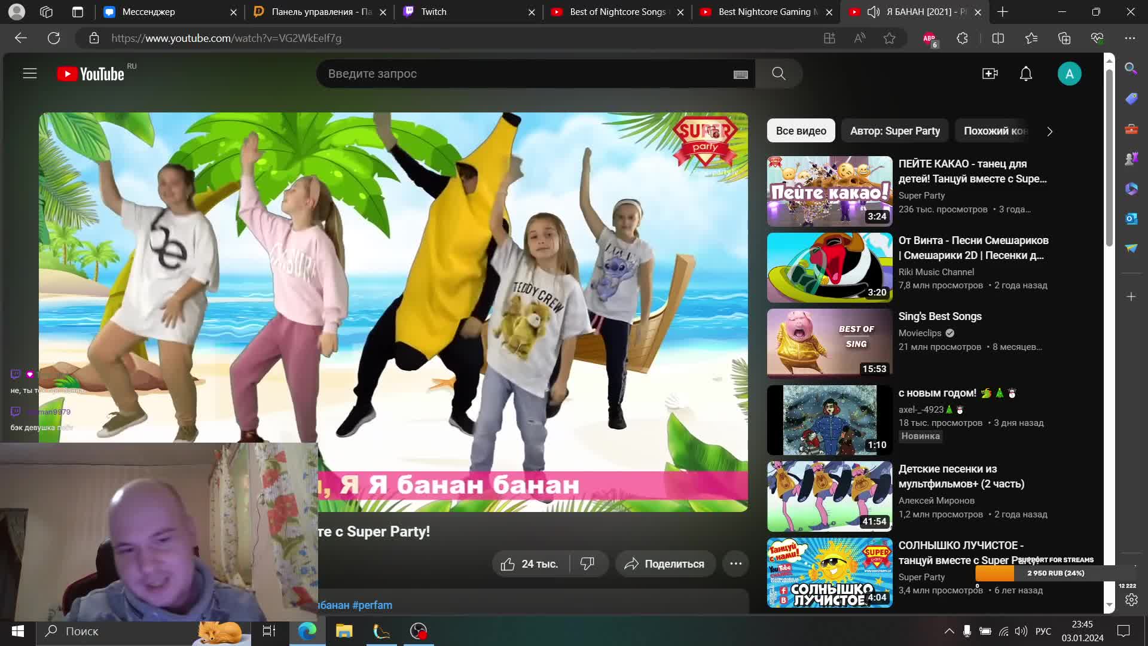Viewport: 1148px width, 646px height.
Task: Open more actions three-dot button under video
Action: 735,563
